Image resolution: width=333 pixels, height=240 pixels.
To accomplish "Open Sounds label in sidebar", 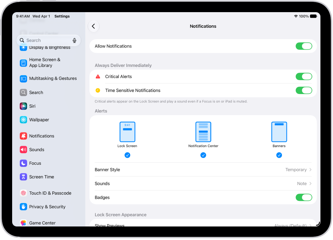I will click(37, 149).
